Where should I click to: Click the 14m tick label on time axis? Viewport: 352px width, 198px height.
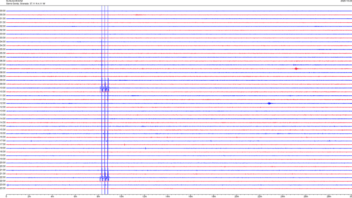point(168,197)
